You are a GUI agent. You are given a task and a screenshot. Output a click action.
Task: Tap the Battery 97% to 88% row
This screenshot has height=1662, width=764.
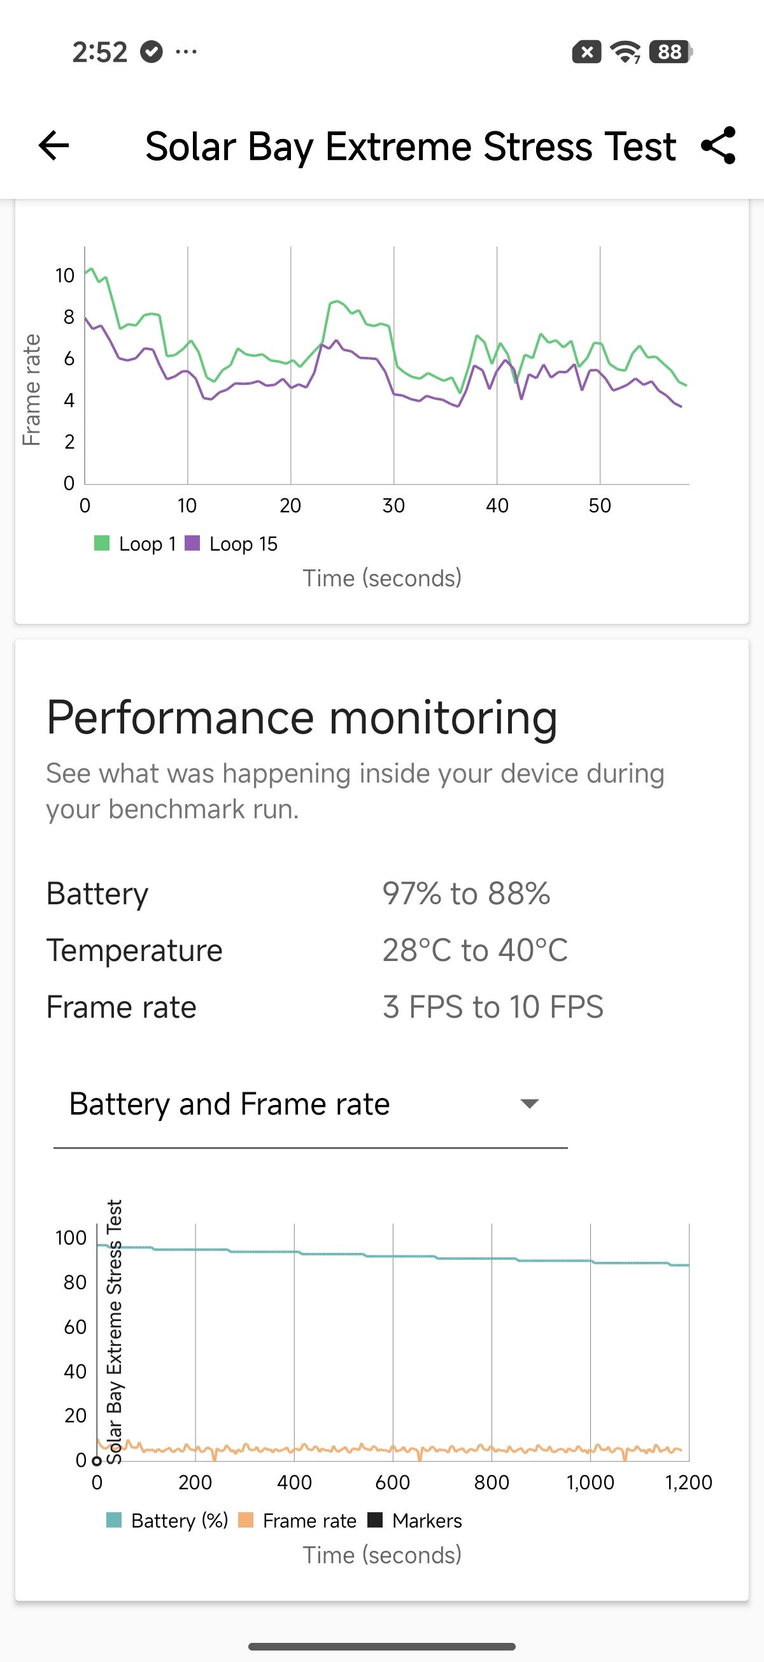[x=298, y=894]
